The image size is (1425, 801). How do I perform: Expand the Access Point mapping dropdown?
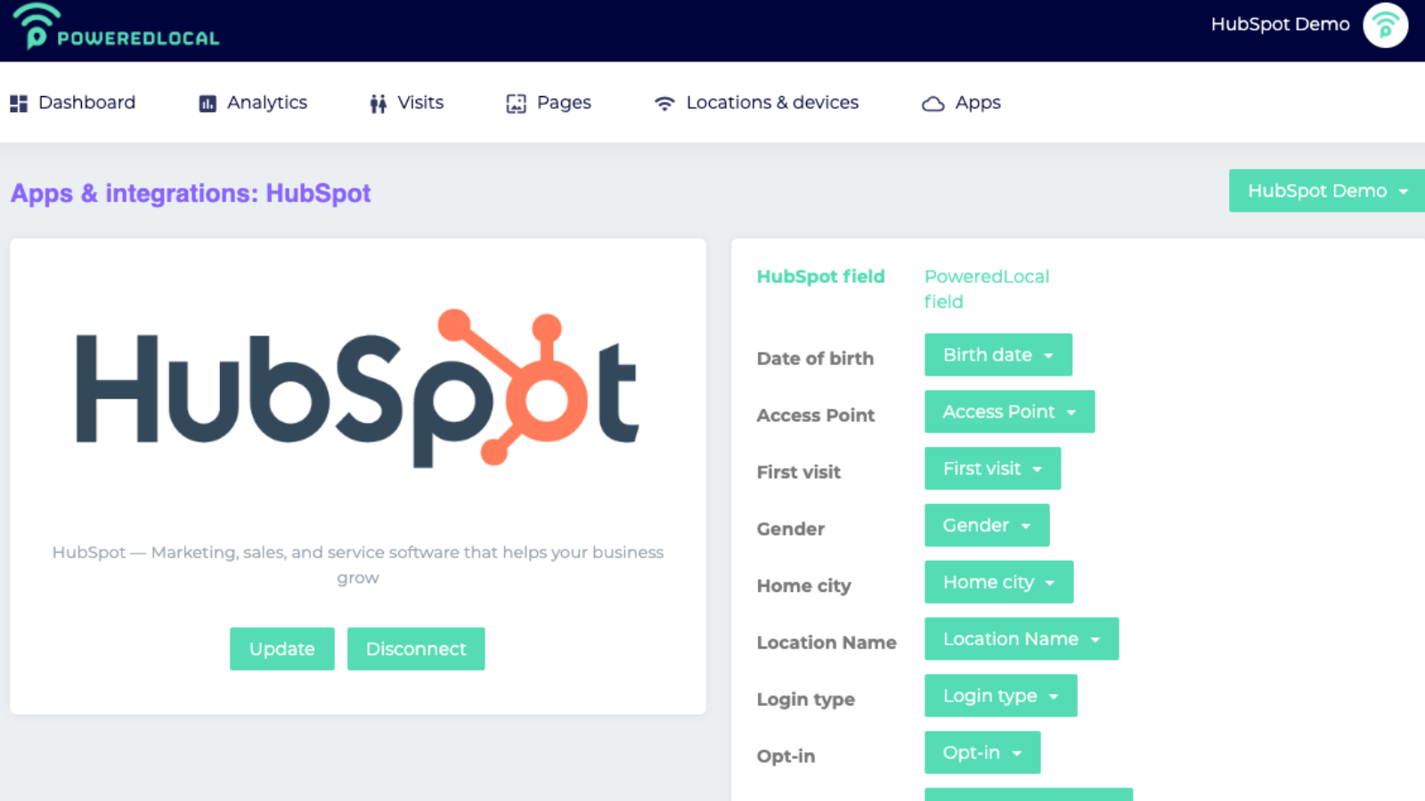pos(1008,411)
